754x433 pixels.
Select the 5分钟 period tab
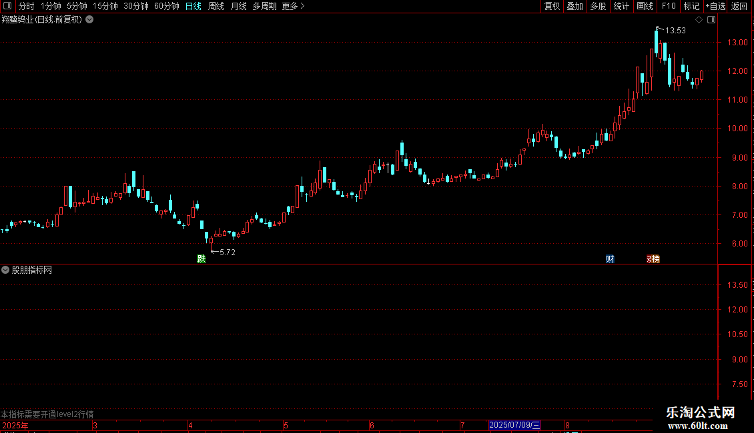click(x=77, y=6)
